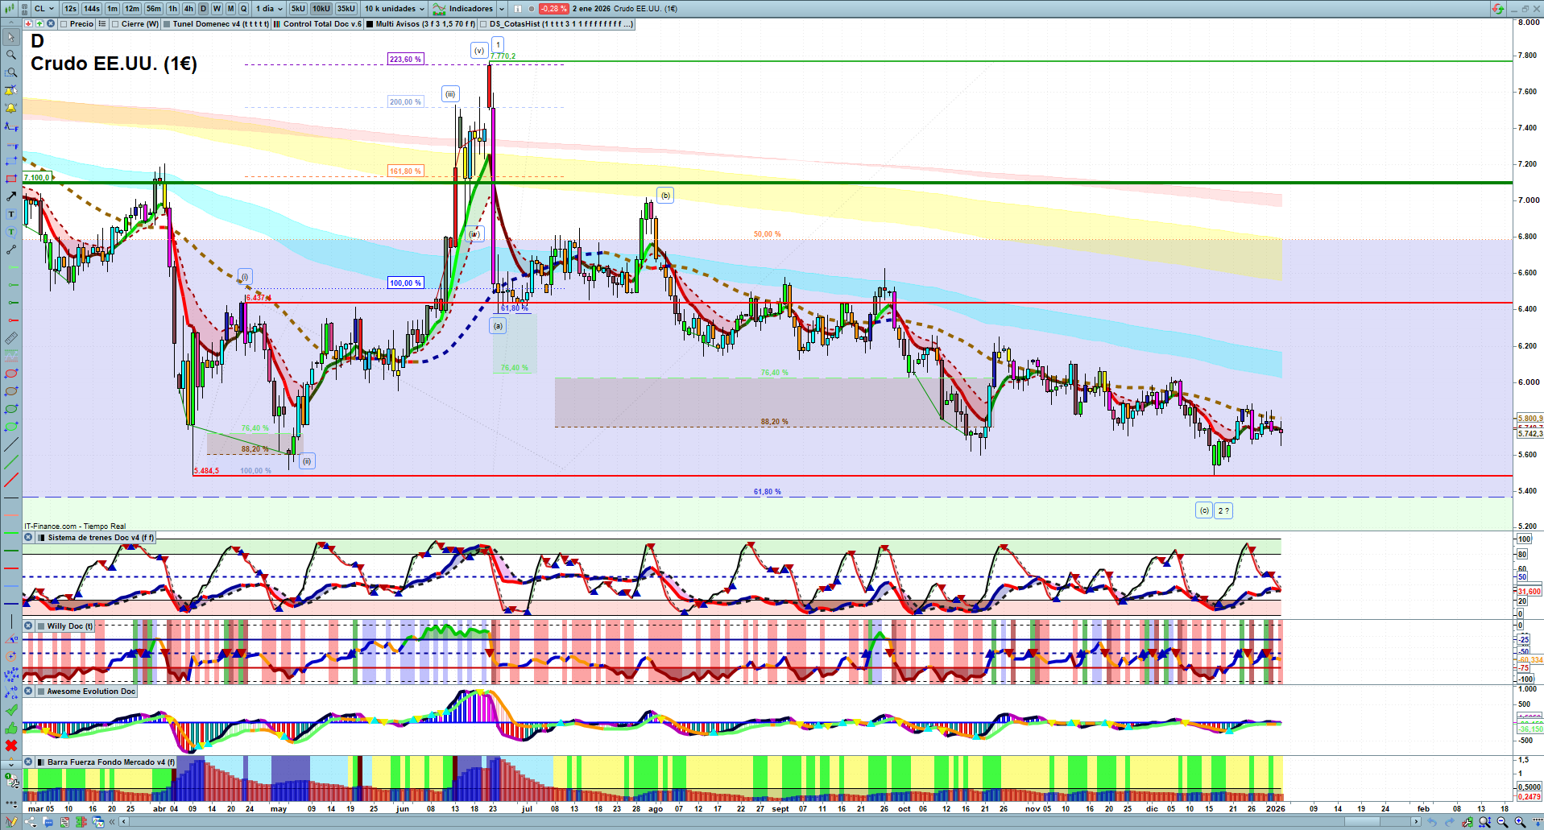The width and height of the screenshot is (1544, 830).
Task: Switch to the 56m timeframe
Action: [153, 9]
